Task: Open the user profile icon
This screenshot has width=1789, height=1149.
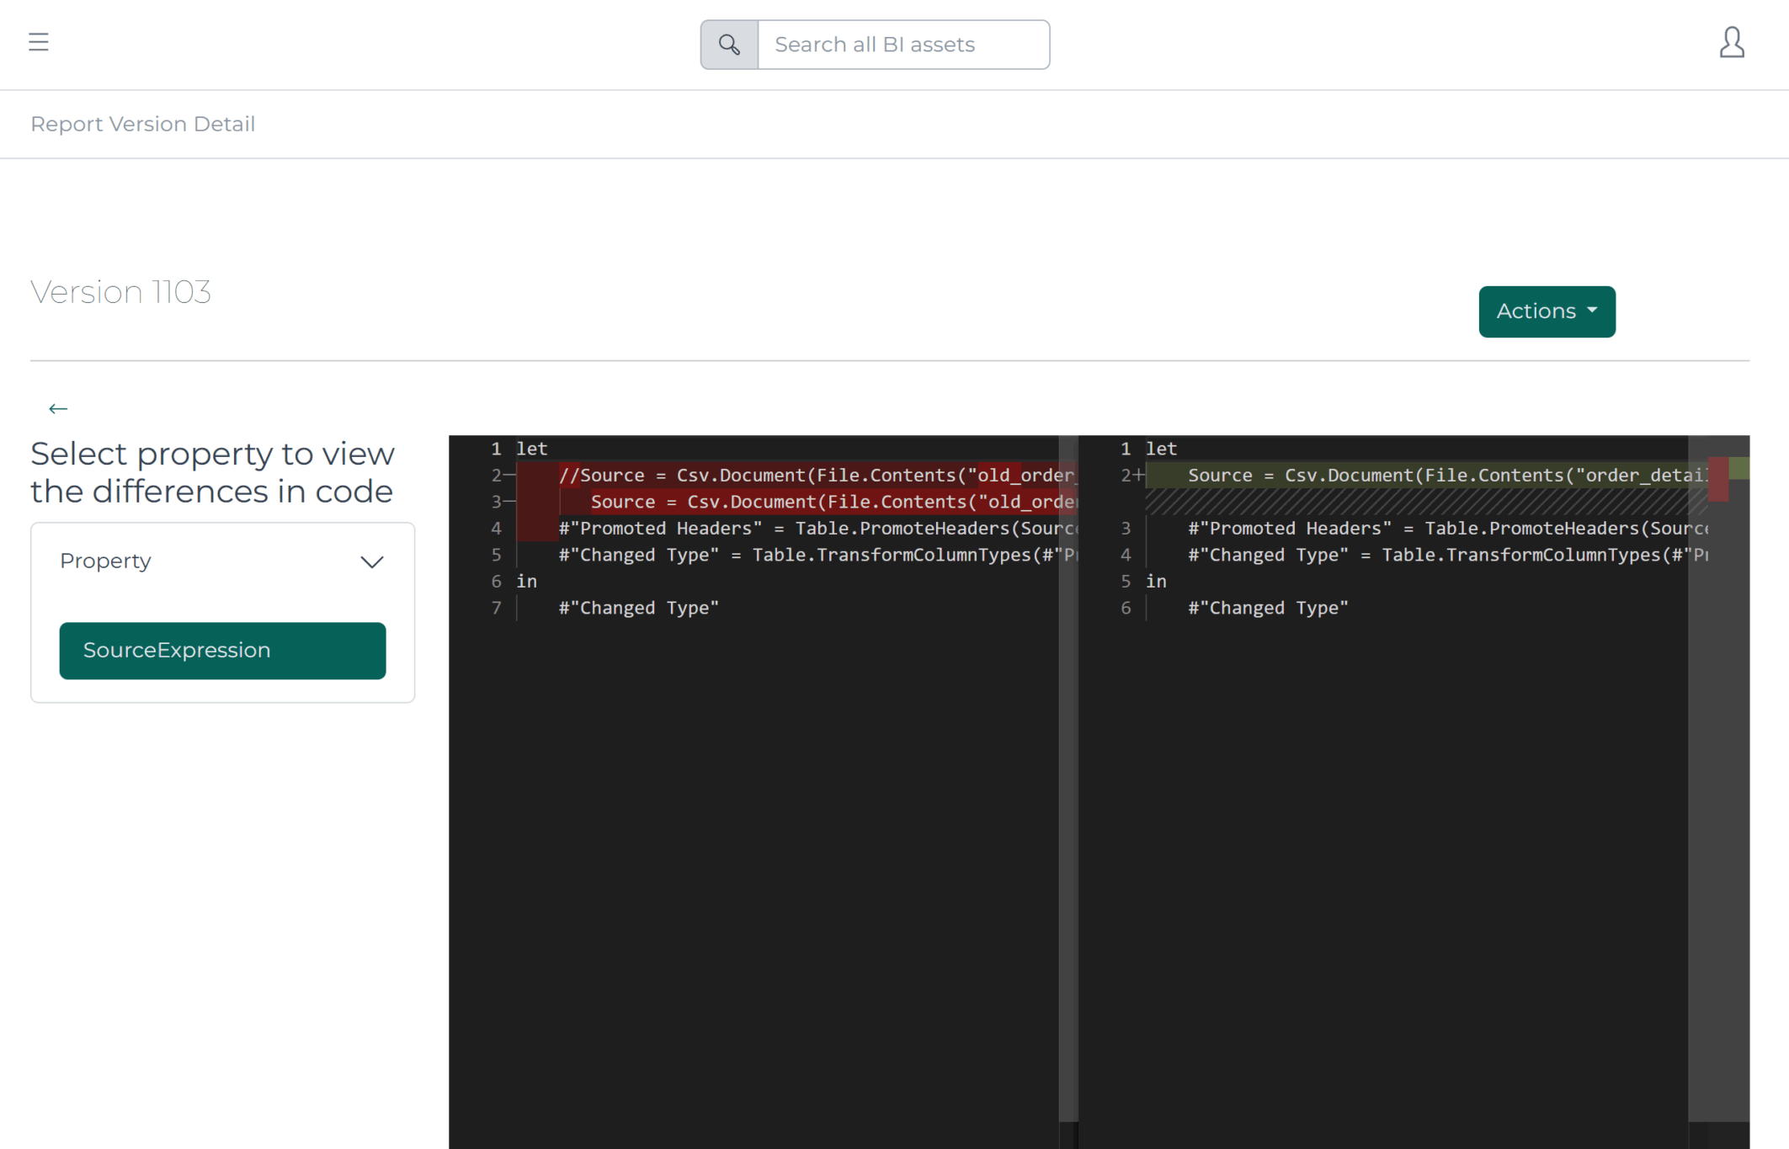Action: (x=1731, y=42)
